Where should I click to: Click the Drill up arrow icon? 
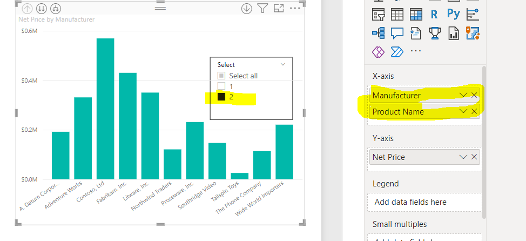[27, 9]
